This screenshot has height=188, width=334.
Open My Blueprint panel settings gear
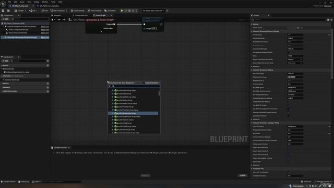pyautogui.click(x=47, y=61)
